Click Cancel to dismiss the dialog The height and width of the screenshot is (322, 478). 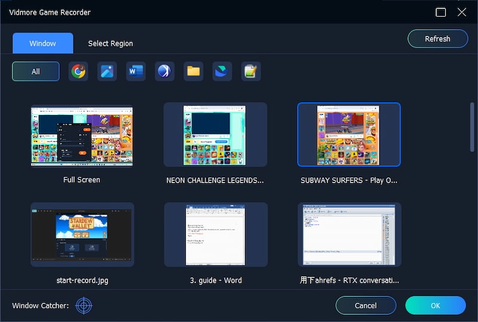pos(366,305)
